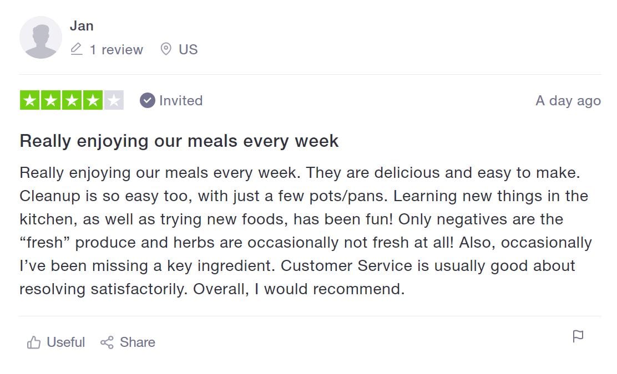Viewport: 617px width, 374px height.
Task: View Jan's review history via 1 review link
Action: click(117, 49)
